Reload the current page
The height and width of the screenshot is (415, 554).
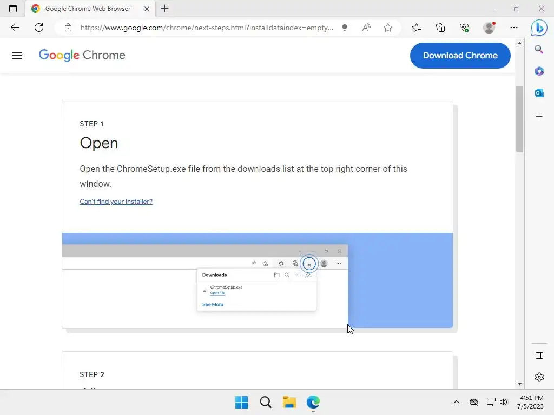point(39,28)
